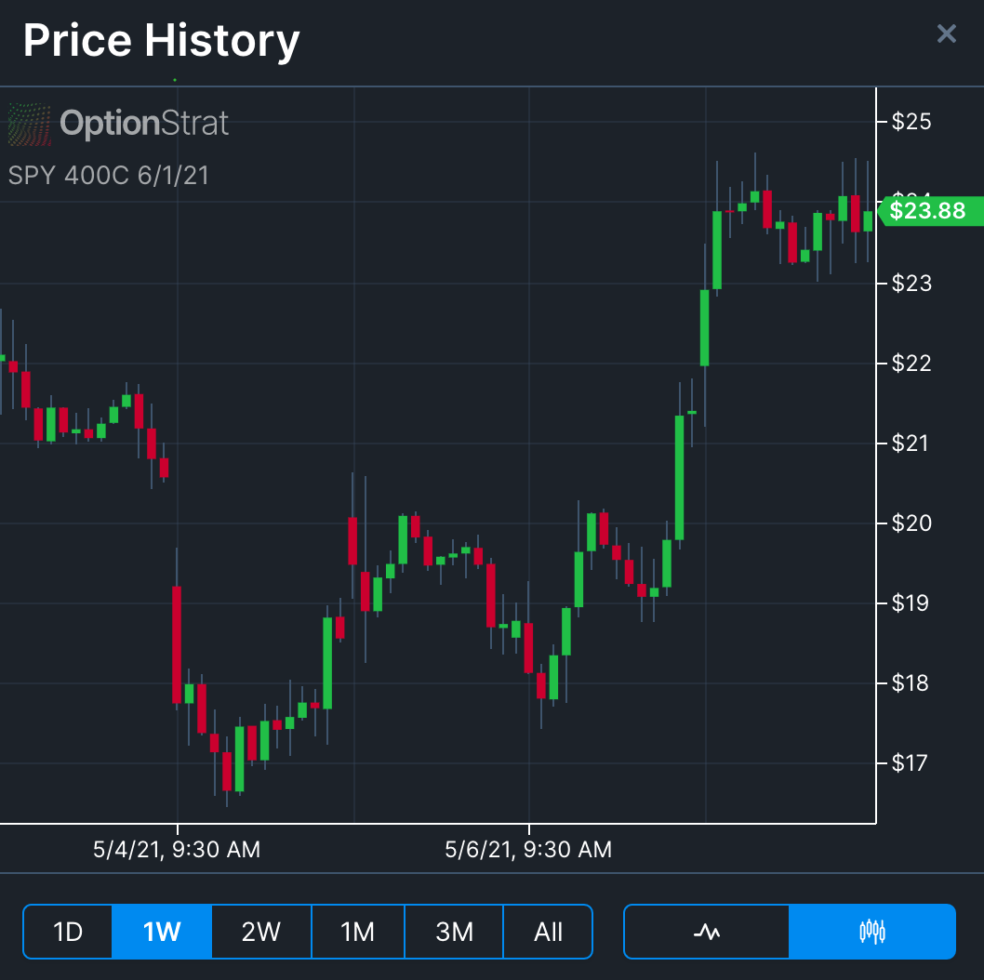Image resolution: width=984 pixels, height=980 pixels.
Task: Click the 5/6/21 9:30 AM axis label
Action: click(529, 849)
